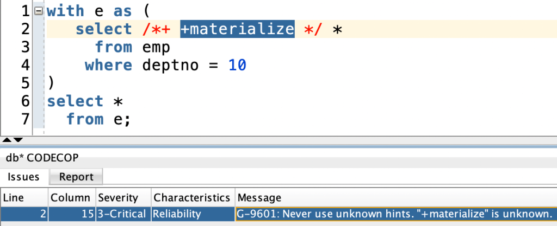Click line number 4 in the gutter
Viewport: 557px width, 226px height.
(x=23, y=66)
